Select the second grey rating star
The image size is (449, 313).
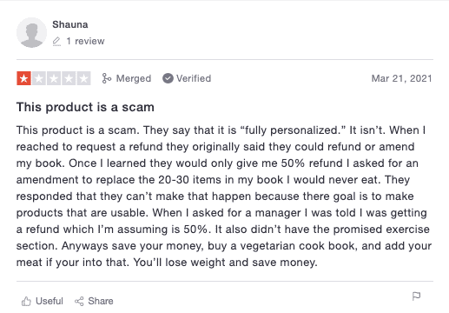(x=39, y=78)
